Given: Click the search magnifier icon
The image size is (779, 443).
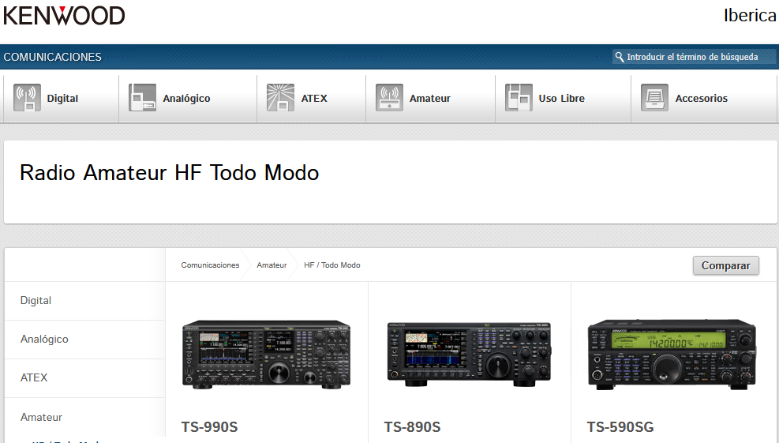Looking at the screenshot, I should 620,57.
